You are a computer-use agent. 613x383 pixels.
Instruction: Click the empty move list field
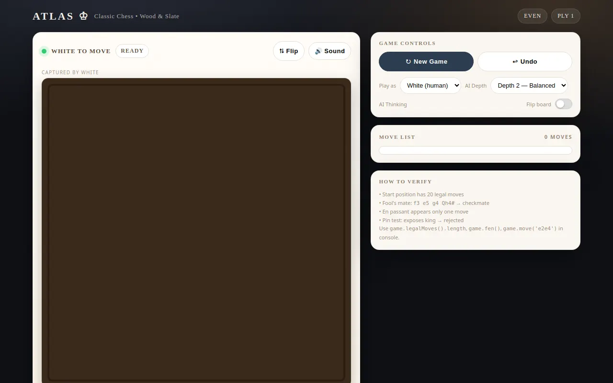coord(476,150)
